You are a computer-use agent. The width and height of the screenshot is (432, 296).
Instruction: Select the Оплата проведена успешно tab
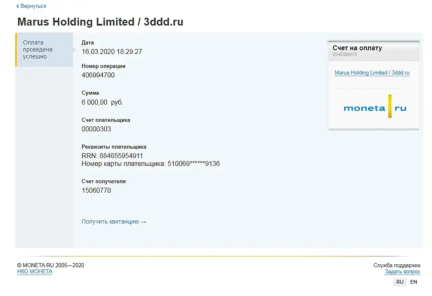(38, 49)
